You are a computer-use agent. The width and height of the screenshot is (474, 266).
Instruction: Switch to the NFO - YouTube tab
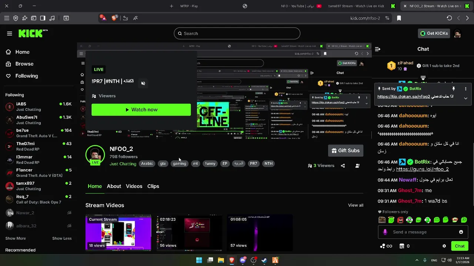[301, 6]
